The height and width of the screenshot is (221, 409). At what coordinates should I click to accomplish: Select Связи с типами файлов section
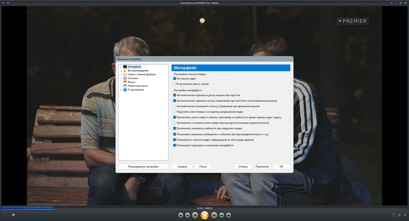click(141, 74)
